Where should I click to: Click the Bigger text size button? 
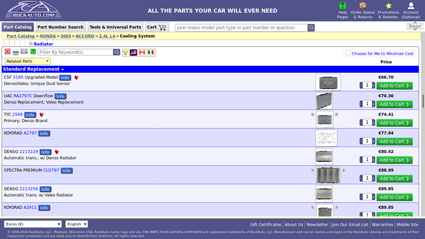tap(415, 26)
